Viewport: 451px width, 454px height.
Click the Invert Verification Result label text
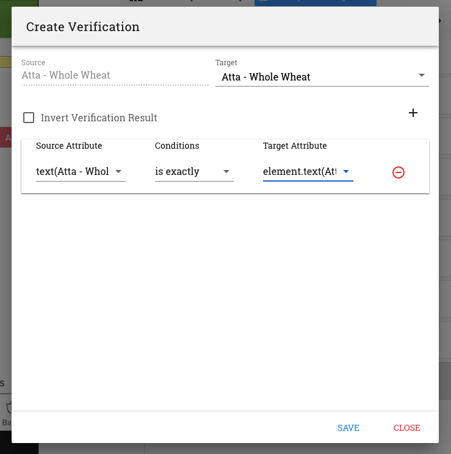coord(99,118)
